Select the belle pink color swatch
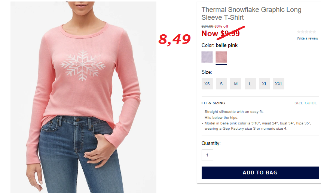This screenshot has width=321, height=193. [221, 57]
